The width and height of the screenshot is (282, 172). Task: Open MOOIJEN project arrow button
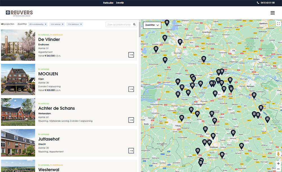coord(131,89)
